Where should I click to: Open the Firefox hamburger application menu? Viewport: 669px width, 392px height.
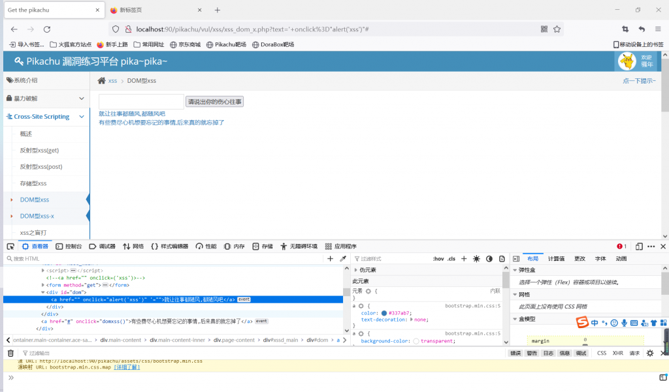tap(658, 29)
